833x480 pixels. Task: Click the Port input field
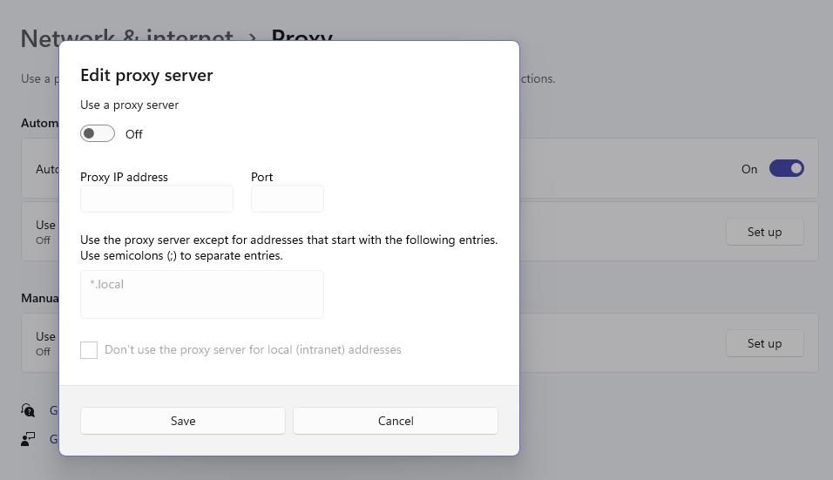[288, 199]
